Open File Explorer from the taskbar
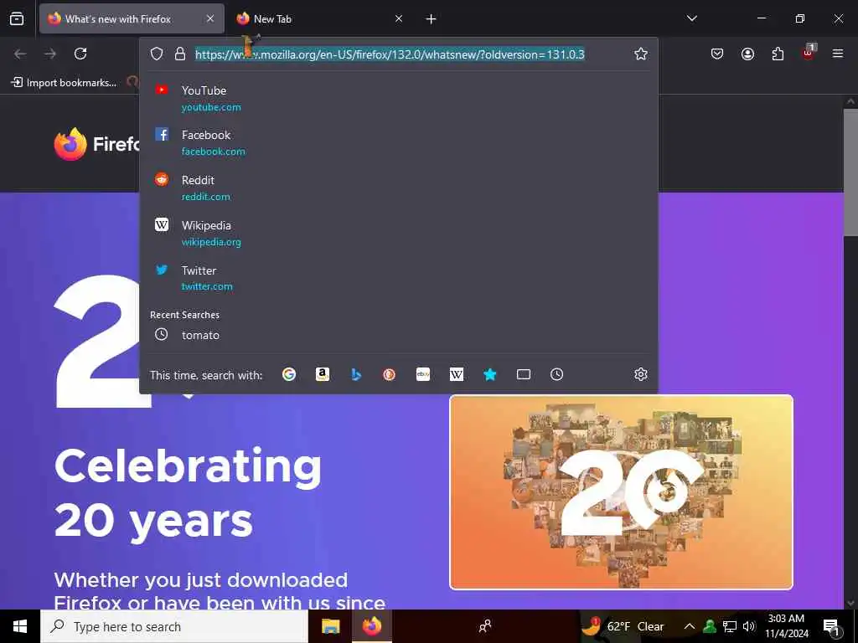The height and width of the screenshot is (643, 858). (330, 626)
